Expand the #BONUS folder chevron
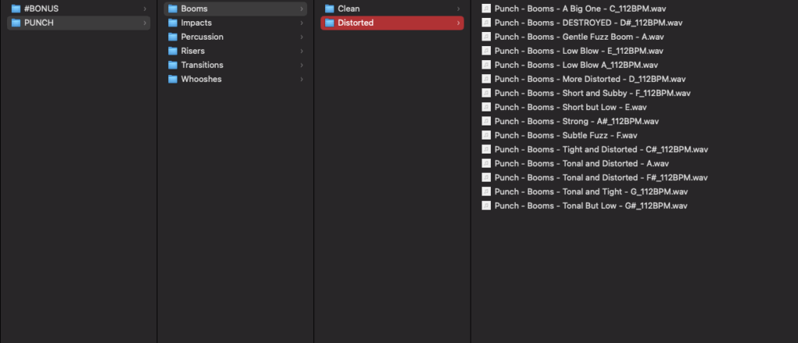The width and height of the screenshot is (798, 343). click(x=145, y=9)
